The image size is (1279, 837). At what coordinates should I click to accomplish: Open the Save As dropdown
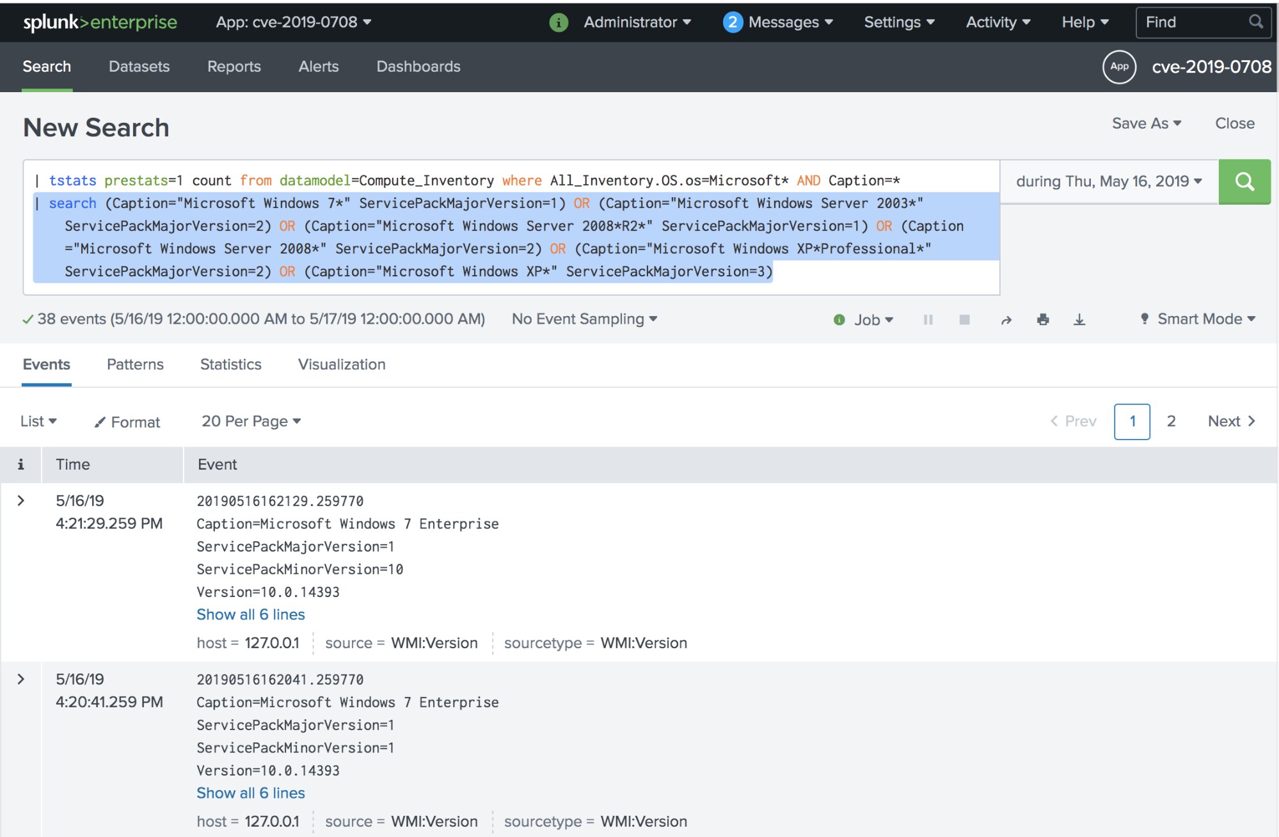pyautogui.click(x=1147, y=124)
